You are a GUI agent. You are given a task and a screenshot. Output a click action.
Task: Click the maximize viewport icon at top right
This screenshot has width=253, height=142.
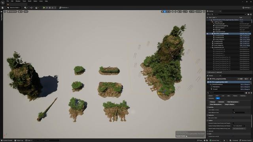click(204, 11)
